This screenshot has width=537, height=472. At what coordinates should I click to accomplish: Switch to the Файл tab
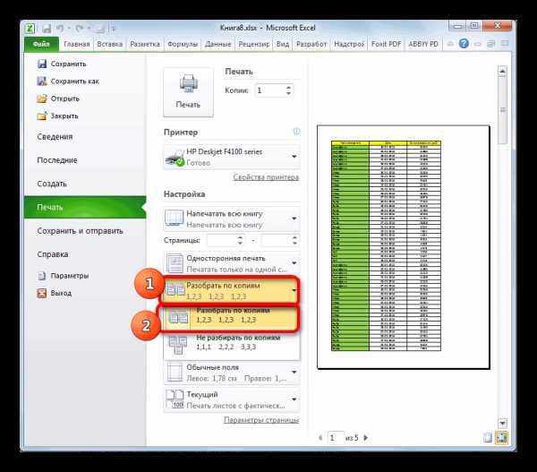(x=41, y=44)
